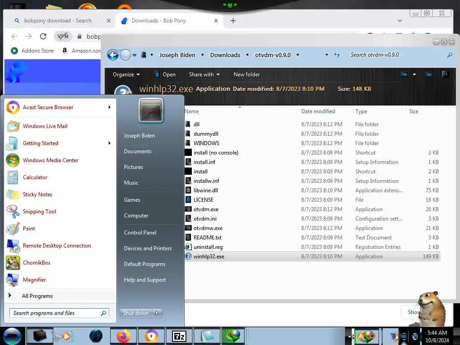
Task: Open a new browser tab with the plus button
Action: [x=233, y=21]
